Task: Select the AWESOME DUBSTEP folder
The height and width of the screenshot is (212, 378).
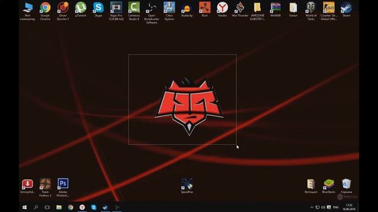Action: coord(258,11)
